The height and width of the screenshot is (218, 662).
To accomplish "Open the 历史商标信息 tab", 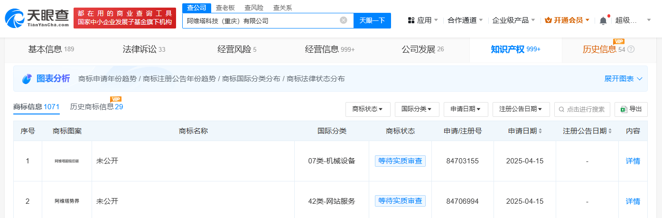I will point(96,107).
